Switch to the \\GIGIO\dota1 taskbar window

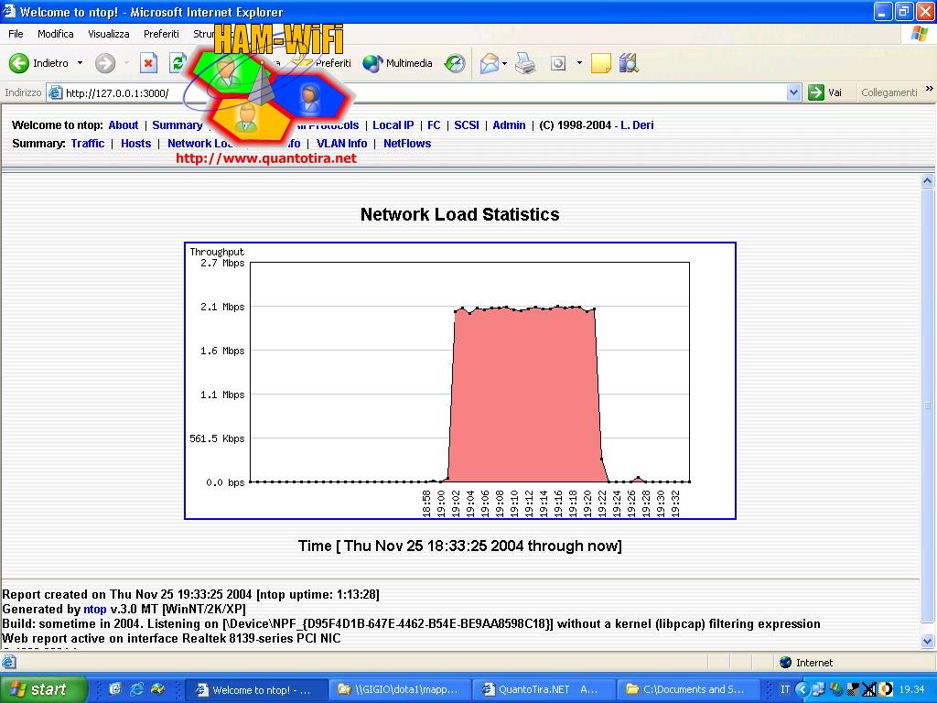[399, 689]
